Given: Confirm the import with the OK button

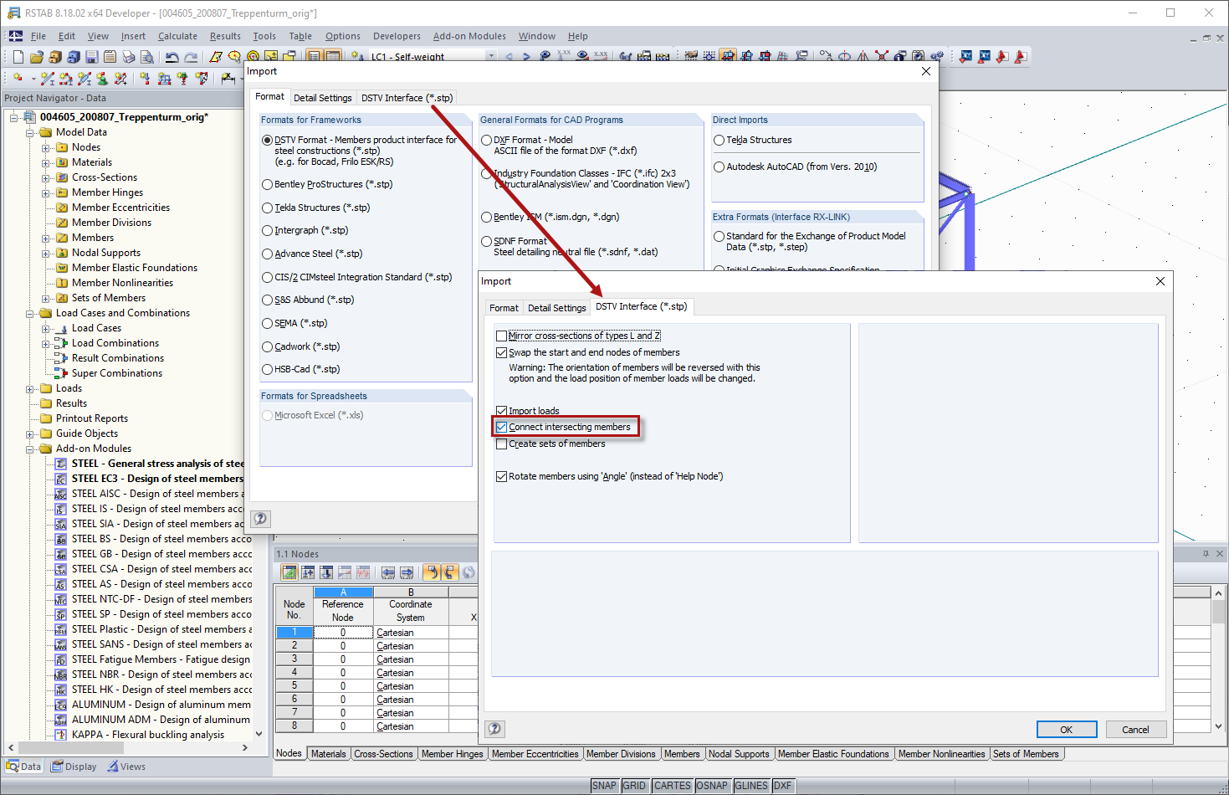Looking at the screenshot, I should (x=1067, y=729).
